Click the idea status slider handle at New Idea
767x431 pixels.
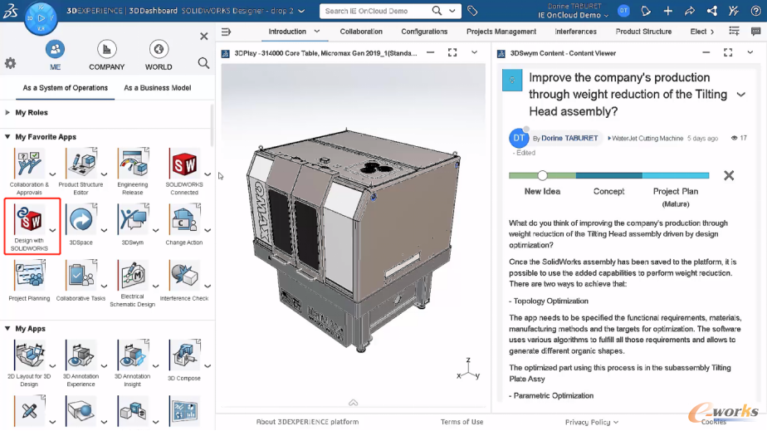coord(542,175)
